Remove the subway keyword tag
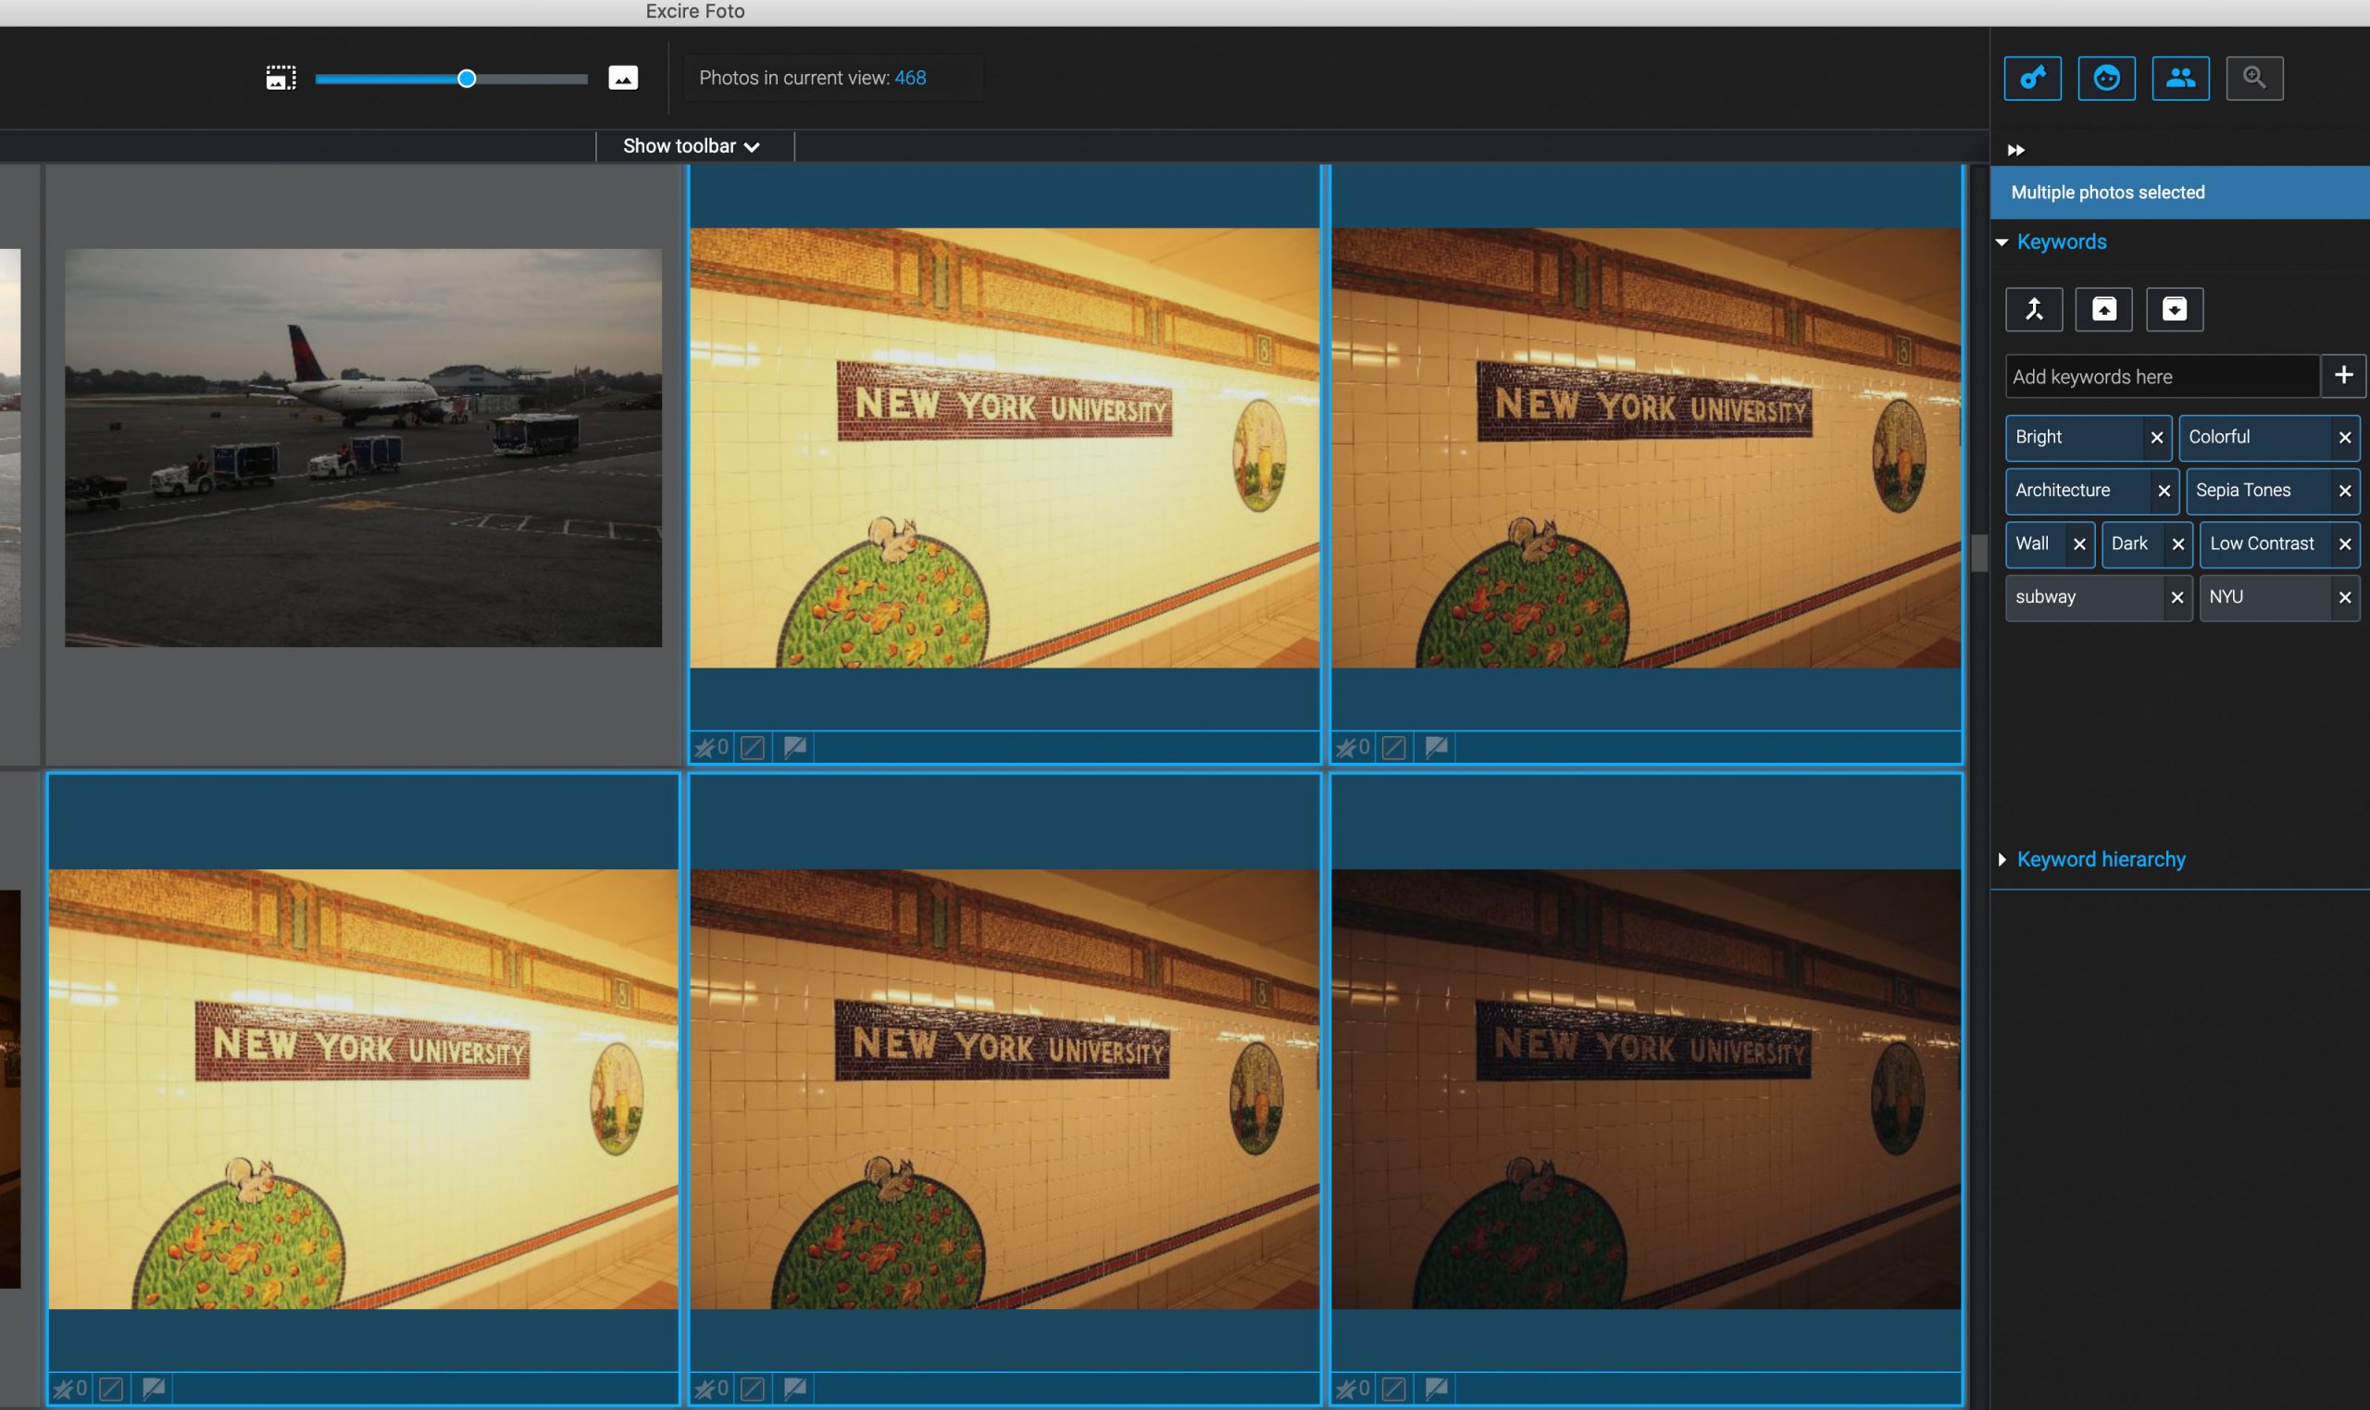 coord(2177,598)
